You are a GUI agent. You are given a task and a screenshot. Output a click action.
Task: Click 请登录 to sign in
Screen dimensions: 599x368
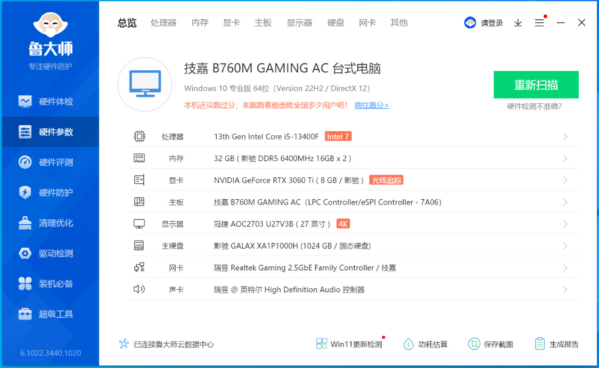click(491, 23)
